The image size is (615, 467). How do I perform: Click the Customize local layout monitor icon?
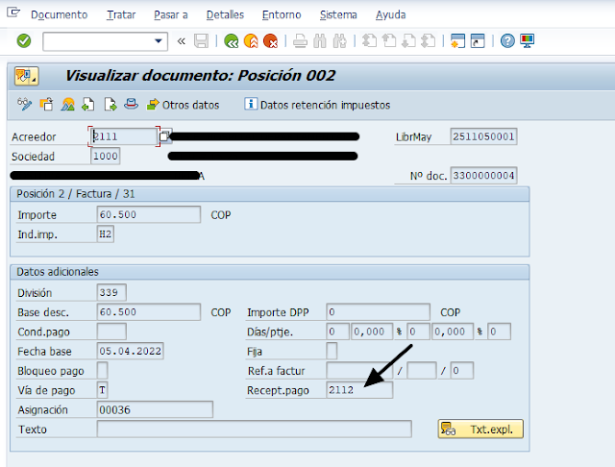(x=528, y=41)
